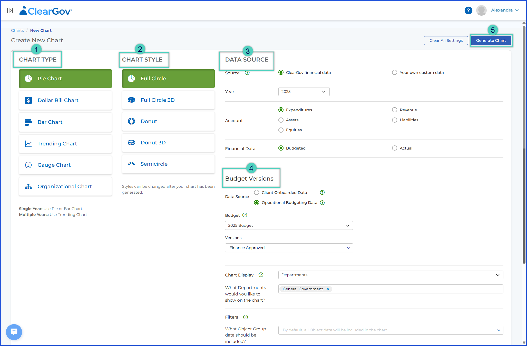Image resolution: width=527 pixels, height=346 pixels.
Task: Select the Trending Chart type
Action: pyautogui.click(x=65, y=144)
